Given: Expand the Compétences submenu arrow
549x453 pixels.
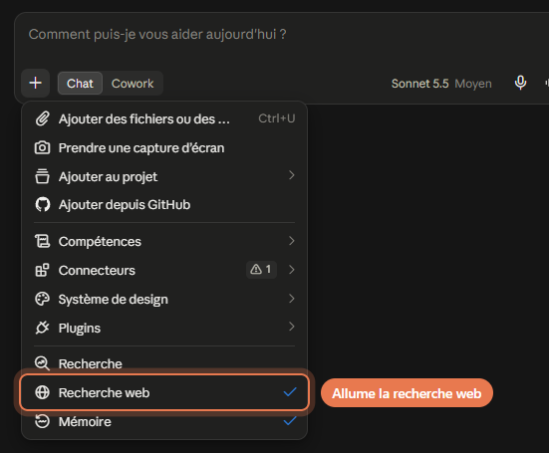Looking at the screenshot, I should tap(291, 241).
